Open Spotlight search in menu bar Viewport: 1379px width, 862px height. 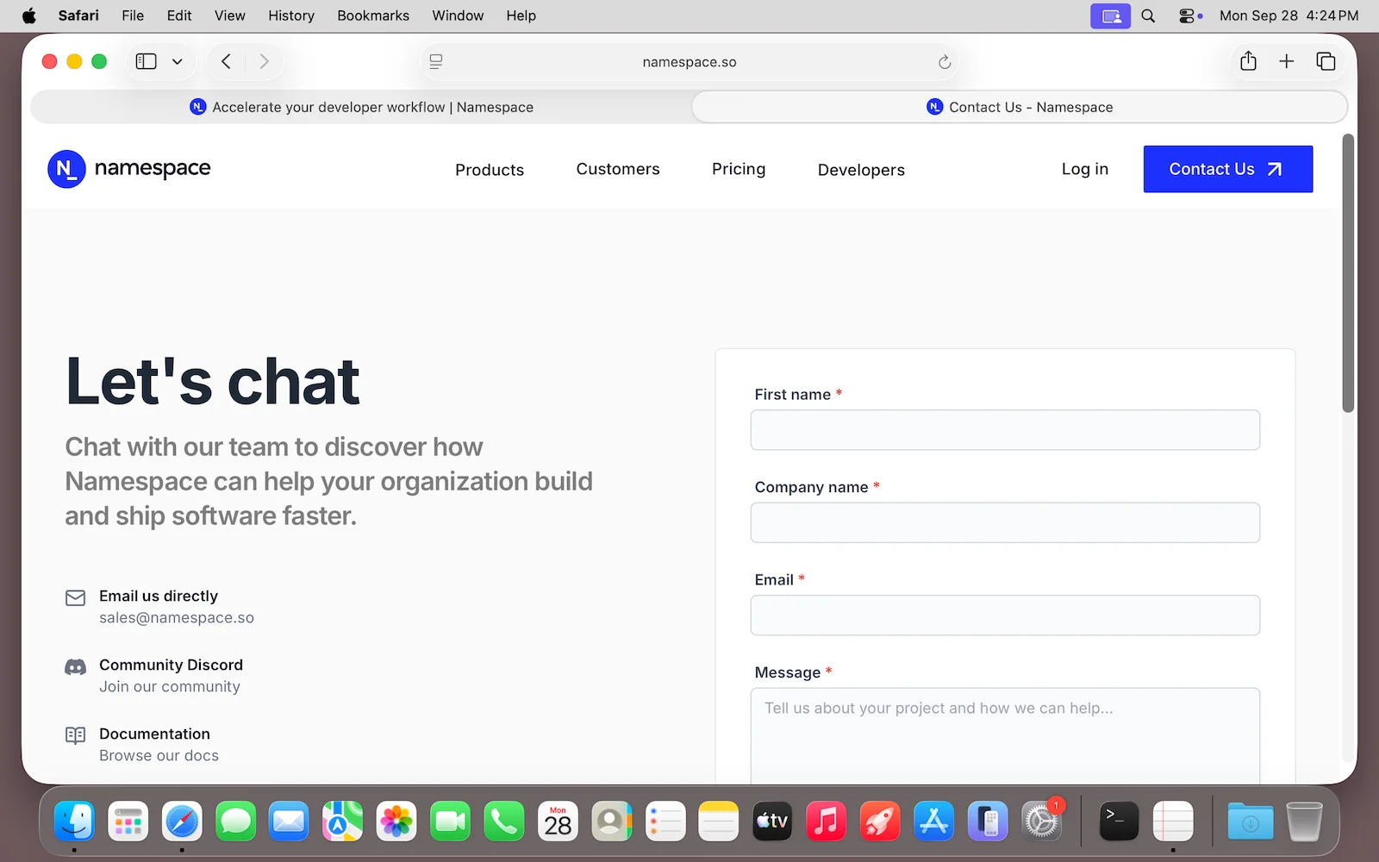pos(1148,16)
